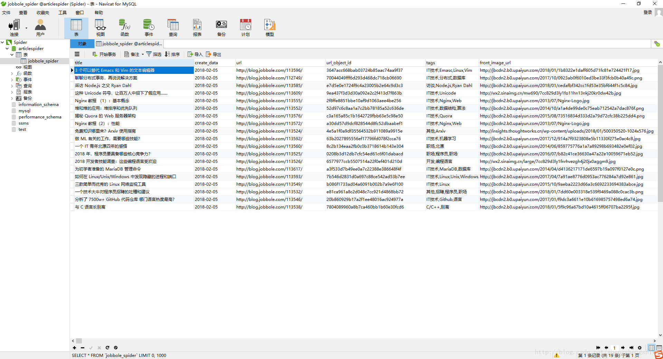The width and height of the screenshot is (663, 359).
Task: Switch to grid view mode
Action: pos(652,348)
